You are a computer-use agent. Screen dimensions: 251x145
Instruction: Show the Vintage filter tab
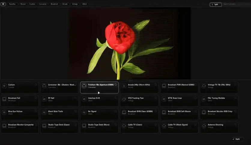75,4
